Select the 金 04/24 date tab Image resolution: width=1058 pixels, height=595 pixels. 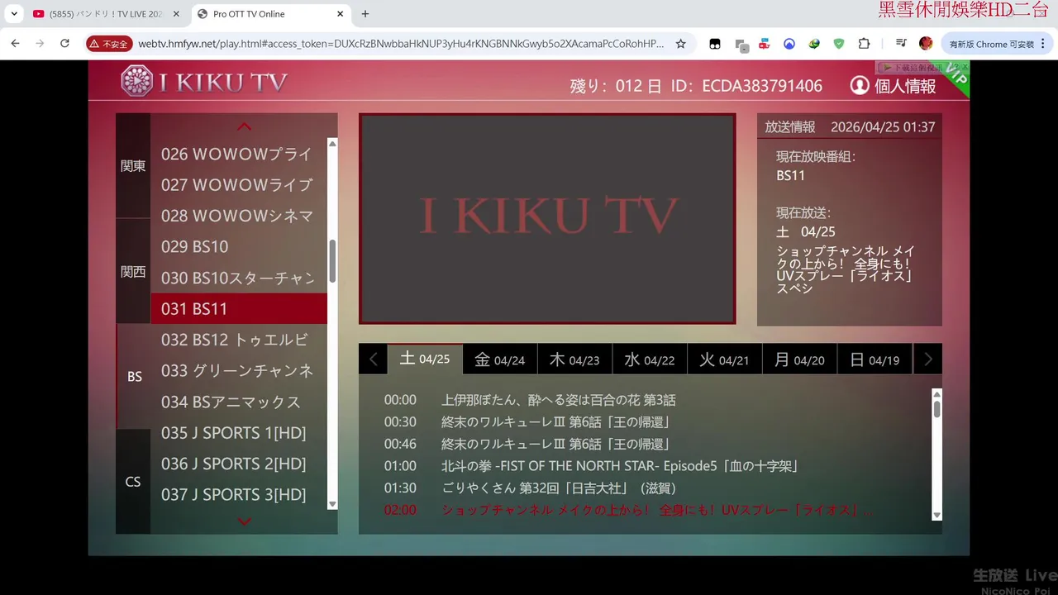tap(500, 359)
